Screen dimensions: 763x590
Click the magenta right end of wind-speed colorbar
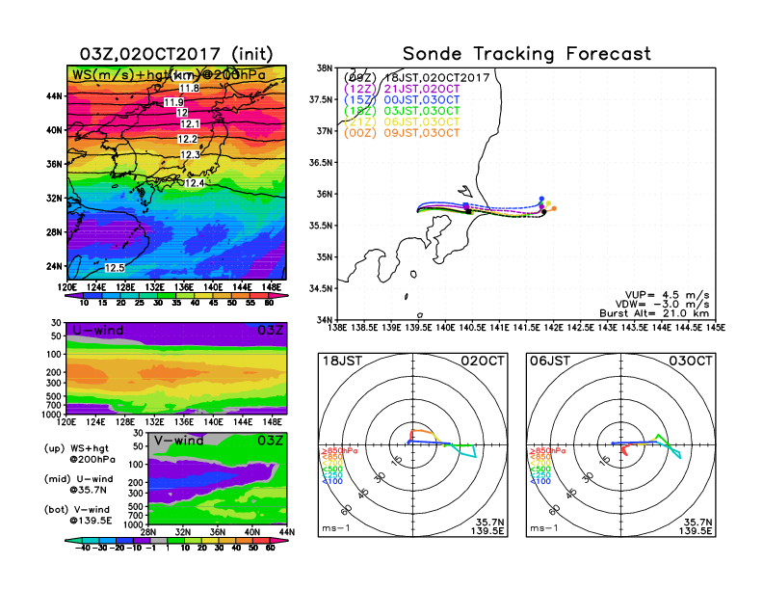coord(278,296)
